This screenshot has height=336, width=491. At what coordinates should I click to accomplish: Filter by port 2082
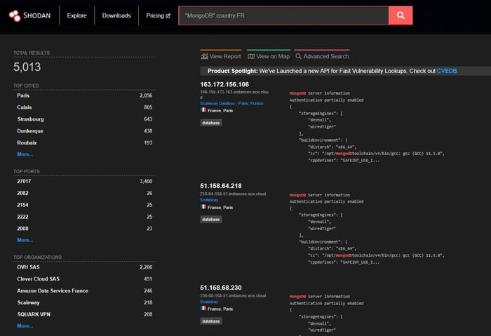point(22,193)
